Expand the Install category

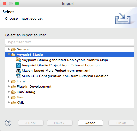(x=9, y=81)
